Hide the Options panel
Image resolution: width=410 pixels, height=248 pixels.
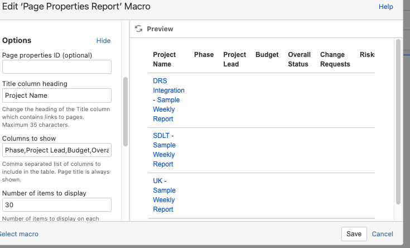pyautogui.click(x=103, y=41)
